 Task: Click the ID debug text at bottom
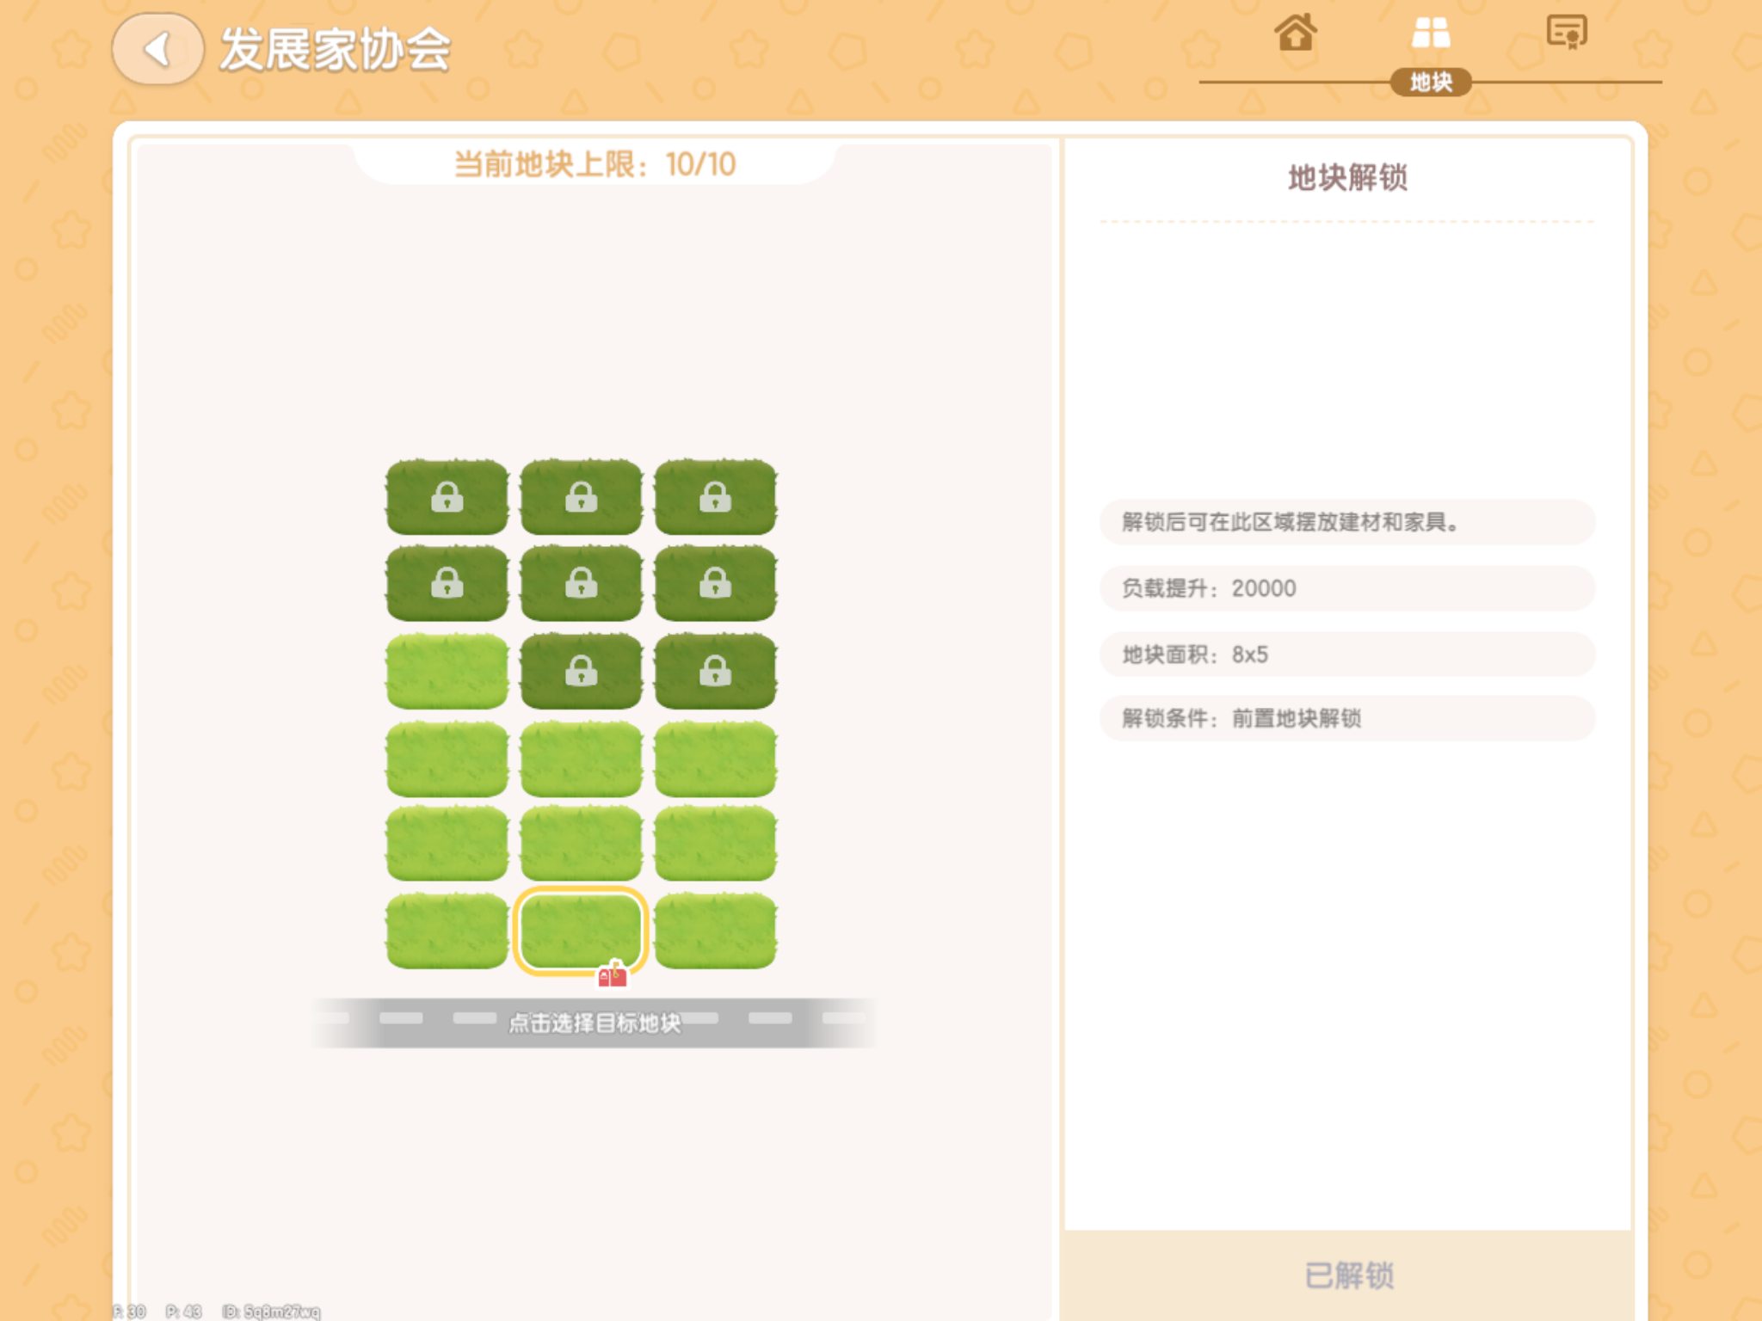point(271,1312)
